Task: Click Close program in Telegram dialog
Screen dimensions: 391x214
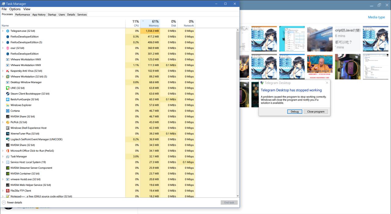Action: (316, 112)
